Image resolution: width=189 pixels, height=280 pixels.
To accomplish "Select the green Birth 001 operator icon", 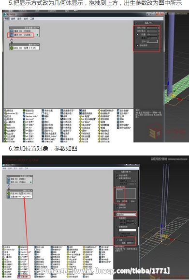I will pyautogui.click(x=12, y=48).
